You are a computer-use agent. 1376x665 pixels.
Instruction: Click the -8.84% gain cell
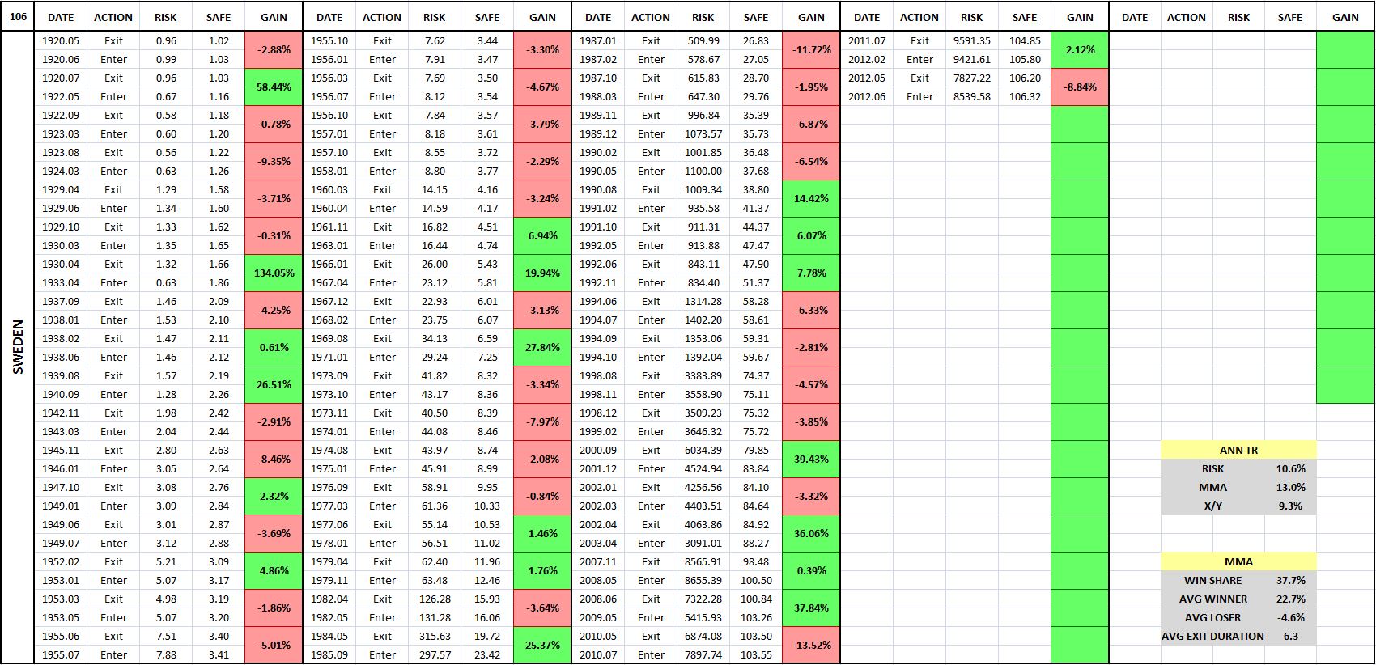click(x=1080, y=87)
